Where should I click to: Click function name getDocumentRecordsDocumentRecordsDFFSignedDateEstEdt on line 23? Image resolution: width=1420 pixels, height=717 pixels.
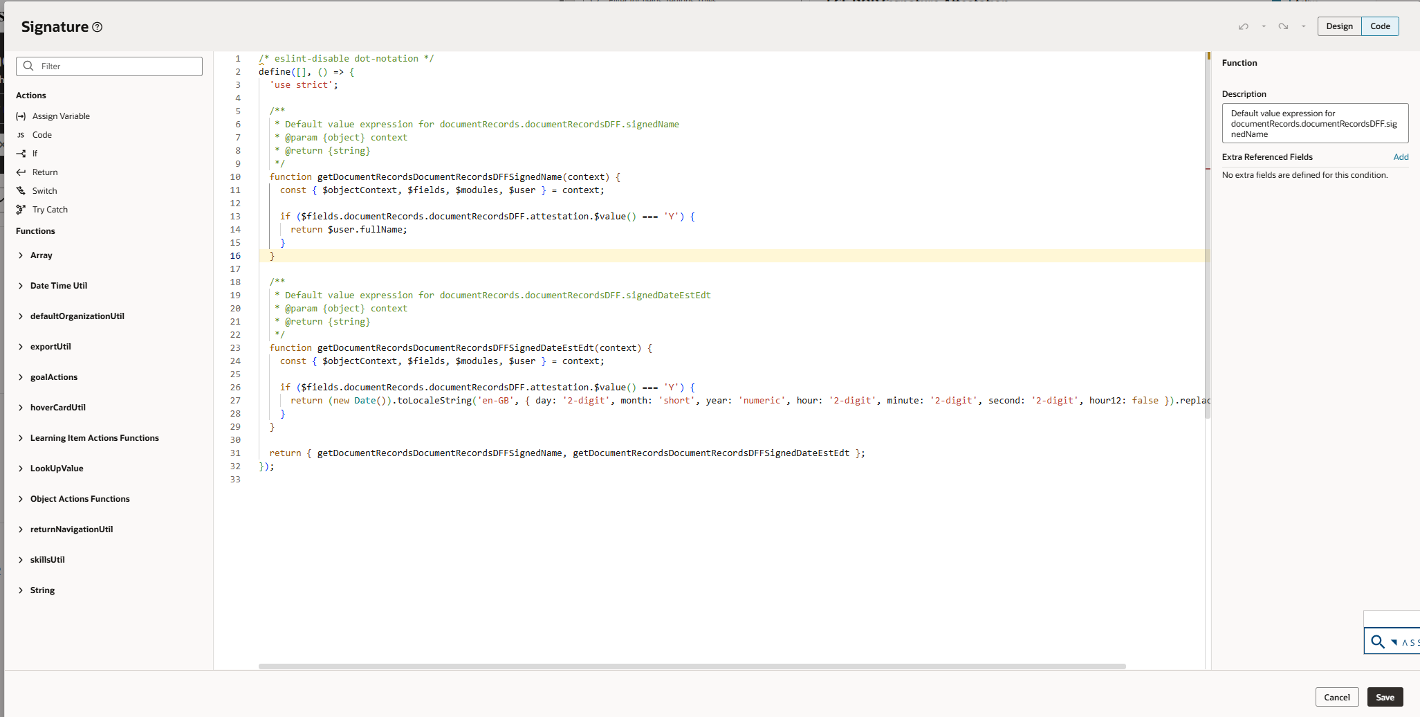455,348
